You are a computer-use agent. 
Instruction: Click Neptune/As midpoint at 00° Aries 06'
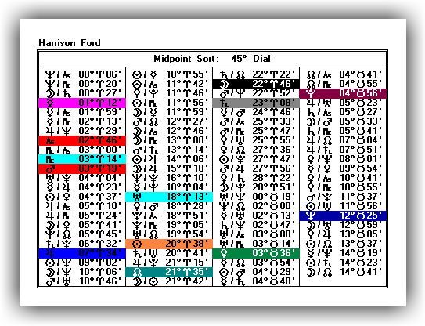pos(82,74)
